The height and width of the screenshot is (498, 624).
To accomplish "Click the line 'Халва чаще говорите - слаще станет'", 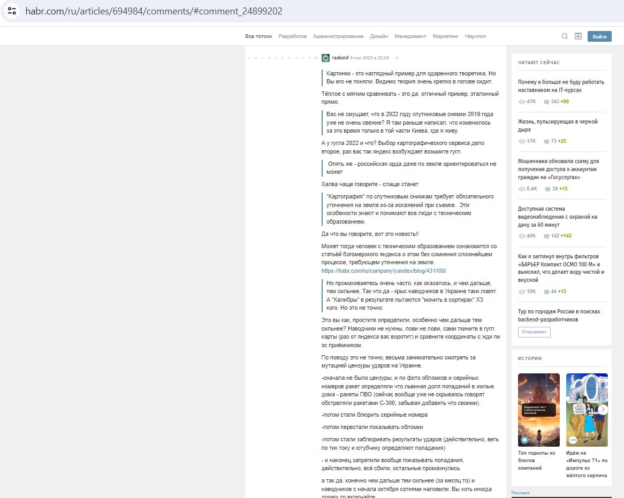I will click(370, 185).
